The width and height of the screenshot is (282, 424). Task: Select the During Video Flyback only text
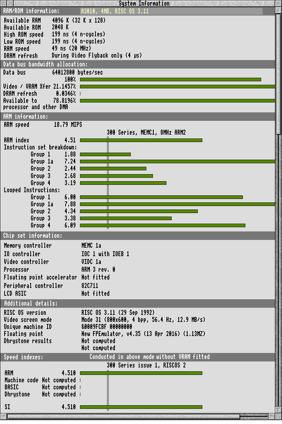87,56
